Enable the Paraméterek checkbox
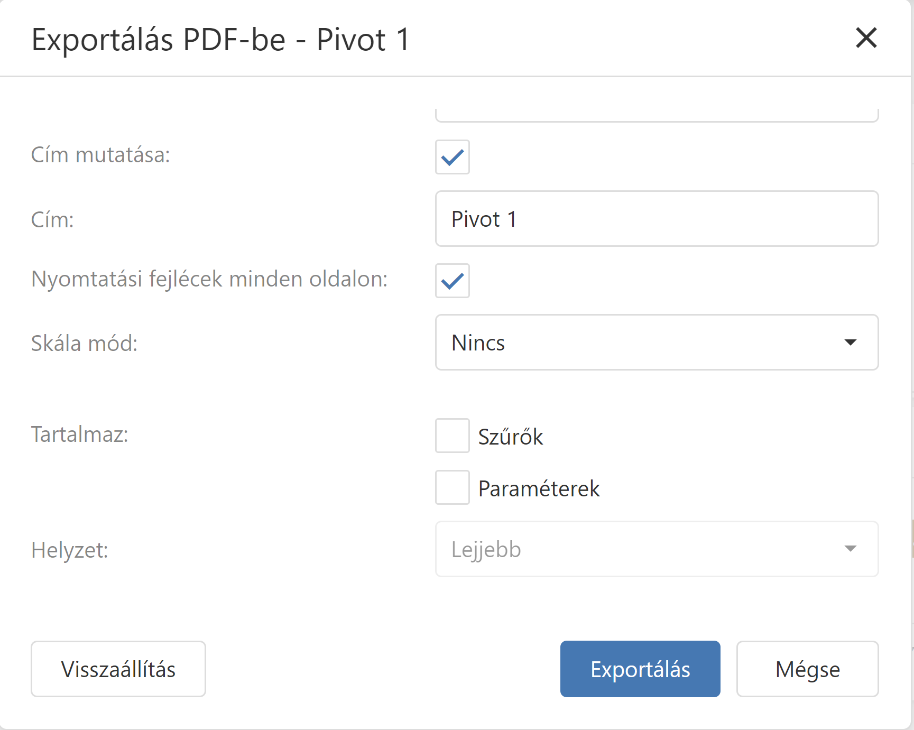 click(452, 487)
